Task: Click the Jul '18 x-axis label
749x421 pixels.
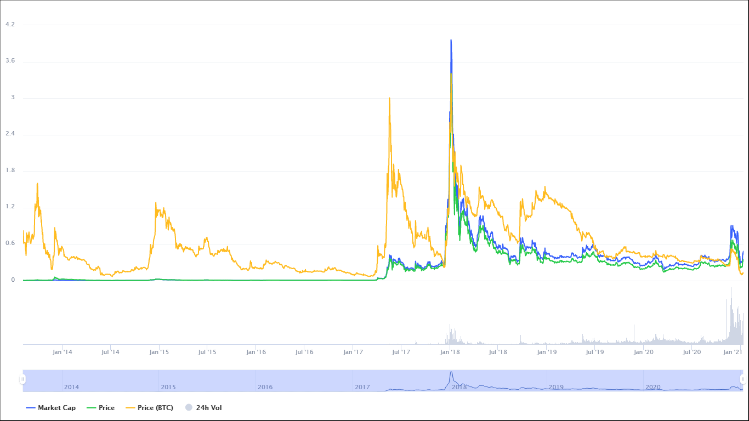Action: (498, 352)
